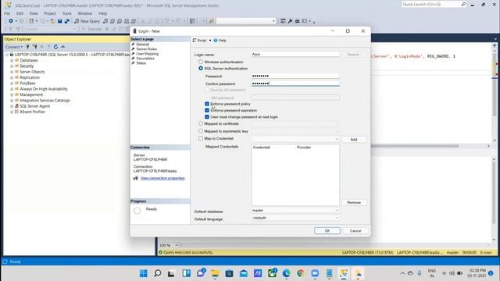500x281 pixels.
Task: Open the Project menu
Action: pyautogui.click(x=50, y=13)
